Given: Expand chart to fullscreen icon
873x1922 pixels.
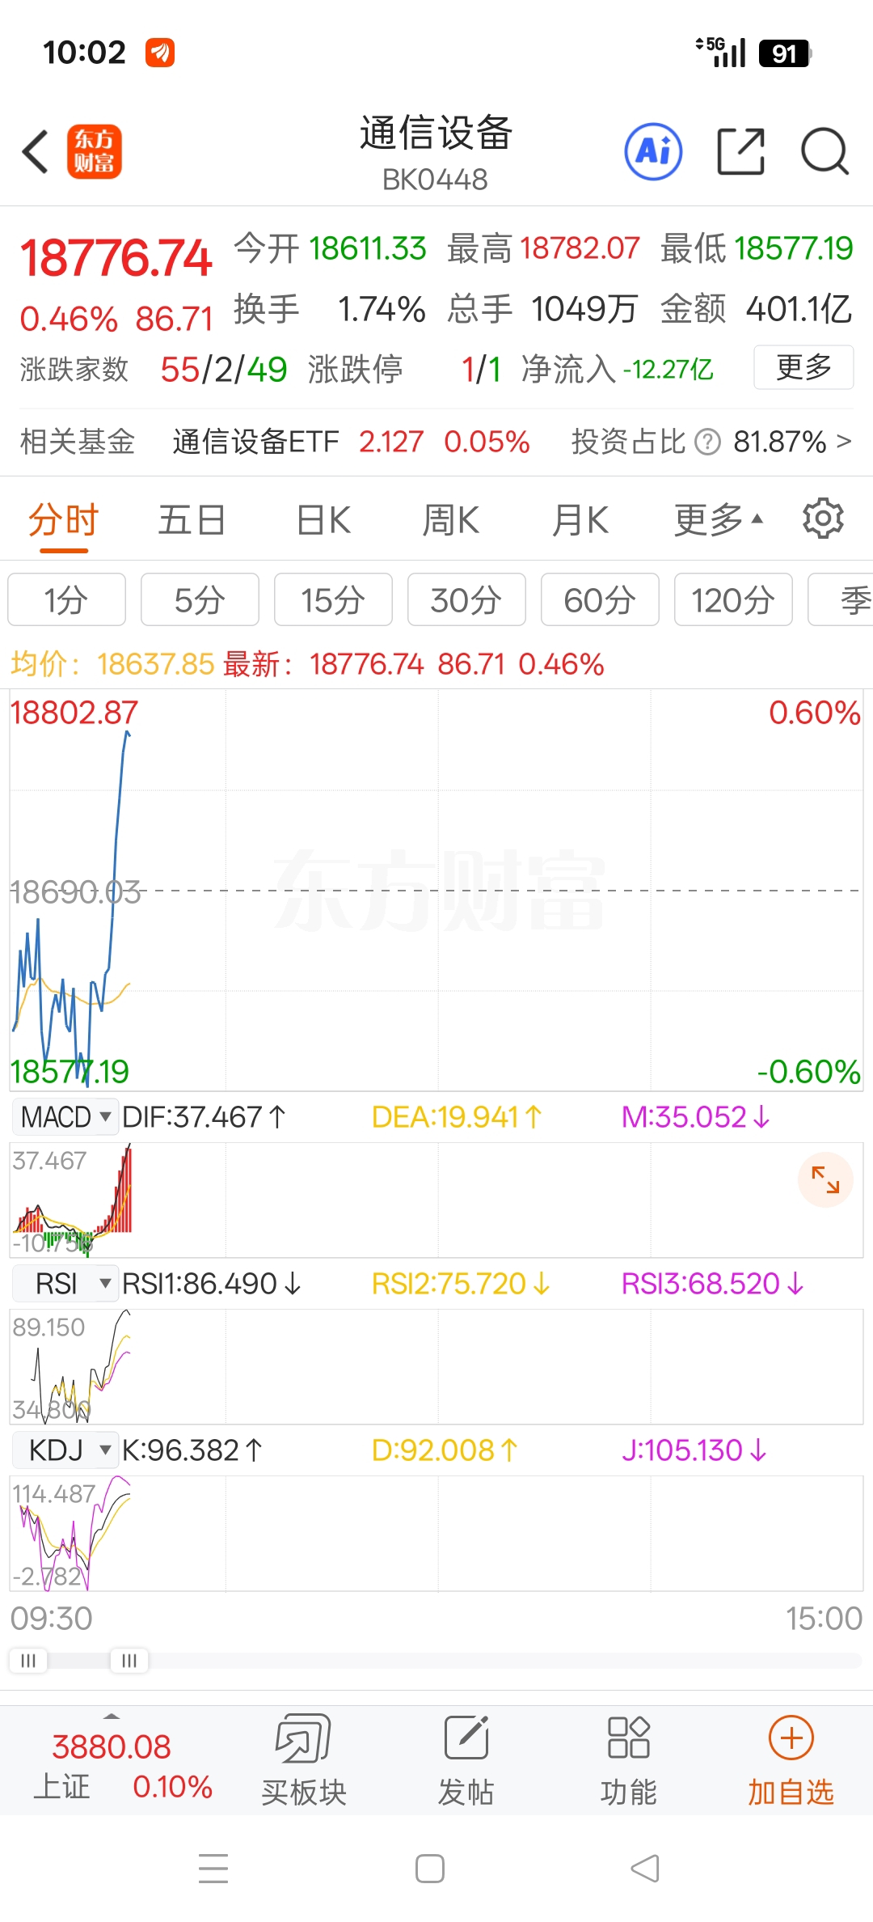Looking at the screenshot, I should [825, 1179].
